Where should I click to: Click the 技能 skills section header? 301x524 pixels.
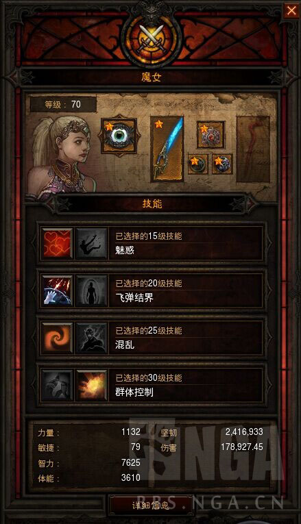[x=152, y=203]
